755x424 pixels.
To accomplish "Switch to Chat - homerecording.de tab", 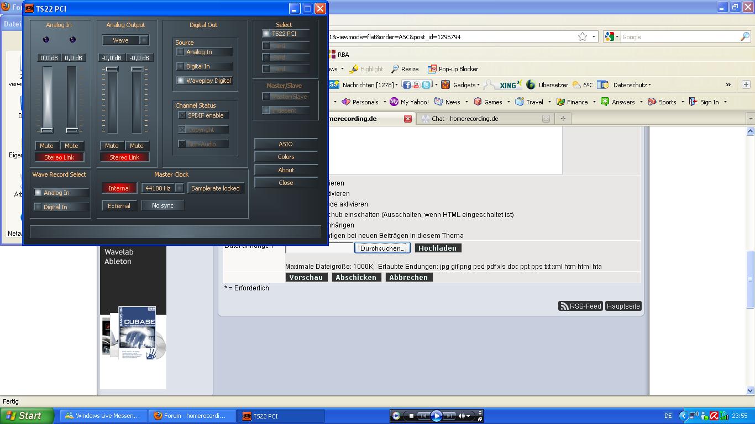I will [x=485, y=119].
